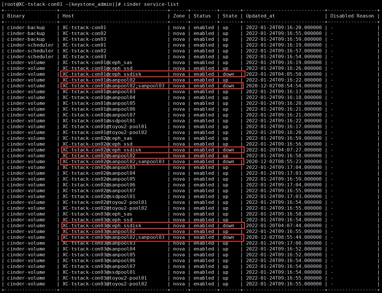This screenshot has width=382, height=293.
Task: Click timestamp '2020-12-02T08:55:23.000000'
Action: [284, 162]
